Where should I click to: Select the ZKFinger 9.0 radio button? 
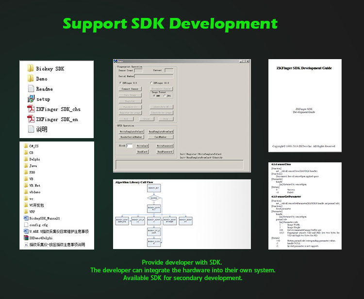[120, 83]
